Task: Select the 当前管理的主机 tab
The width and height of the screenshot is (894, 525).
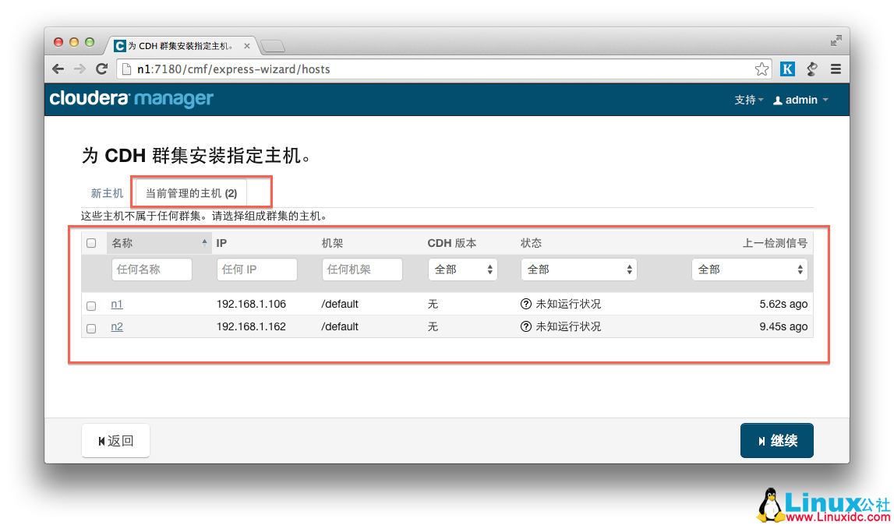Action: coord(190,192)
